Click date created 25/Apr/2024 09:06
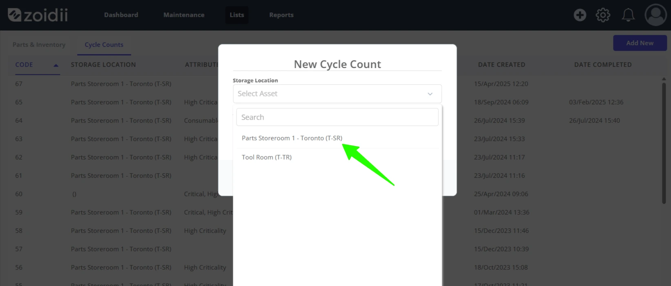 pos(501,194)
